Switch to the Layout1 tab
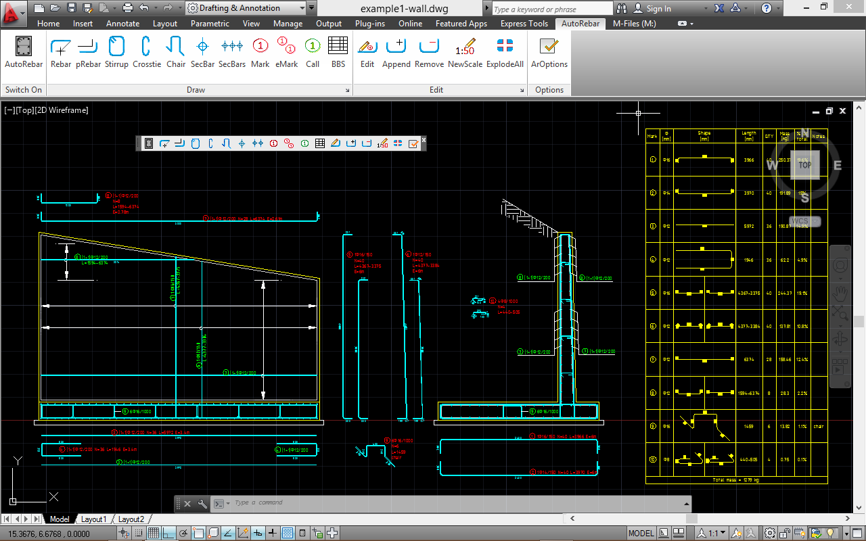 [x=93, y=519]
